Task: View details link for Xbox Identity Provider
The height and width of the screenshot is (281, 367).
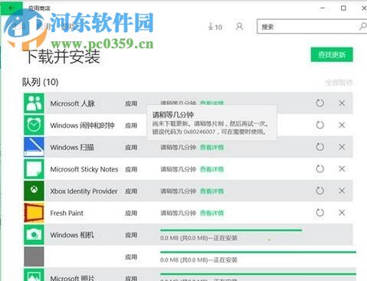Action: (211, 191)
